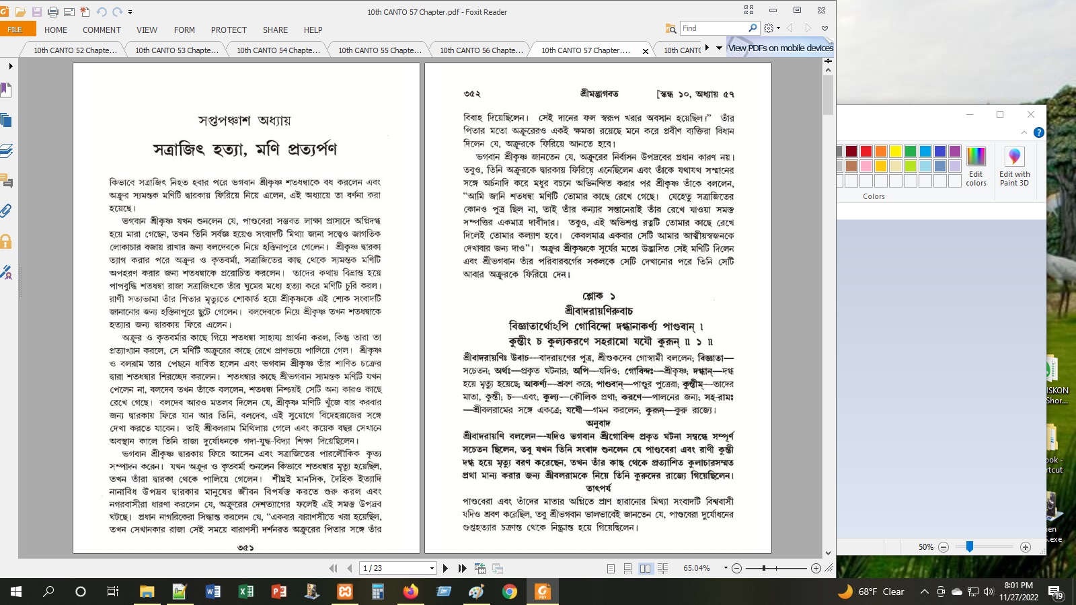1076x605 pixels.
Task: Undo the last action in Foxit Reader
Action: point(102,12)
